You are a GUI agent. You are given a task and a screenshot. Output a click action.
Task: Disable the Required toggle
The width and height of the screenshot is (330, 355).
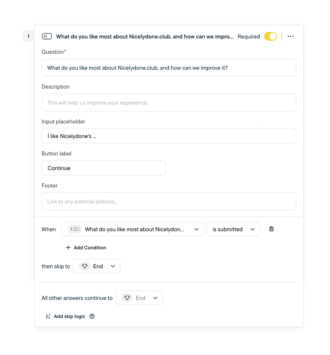(270, 36)
